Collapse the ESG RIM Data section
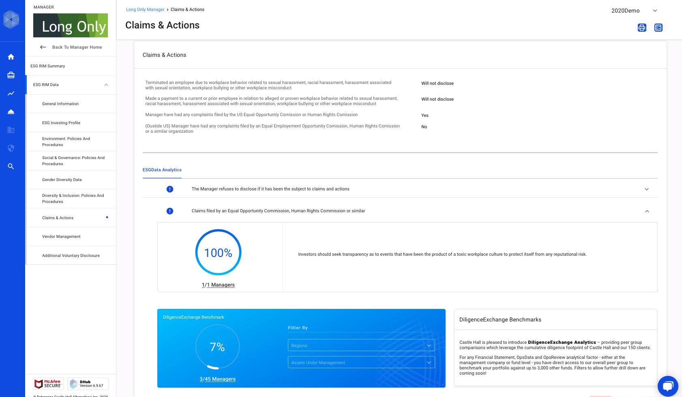The height and width of the screenshot is (397, 682). coord(106,85)
